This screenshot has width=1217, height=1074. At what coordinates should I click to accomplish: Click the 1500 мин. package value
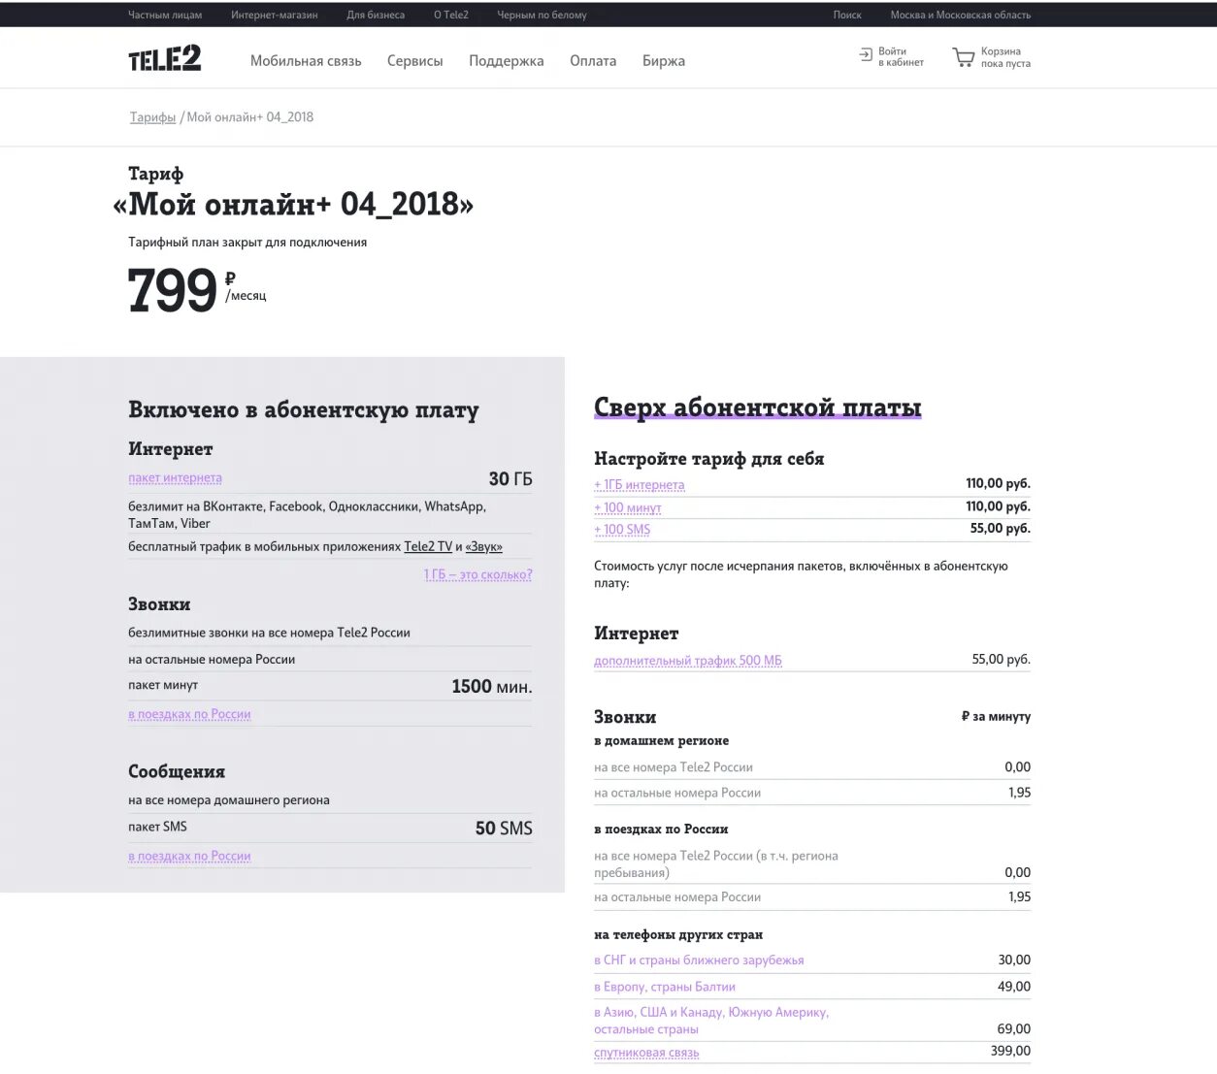tap(492, 686)
